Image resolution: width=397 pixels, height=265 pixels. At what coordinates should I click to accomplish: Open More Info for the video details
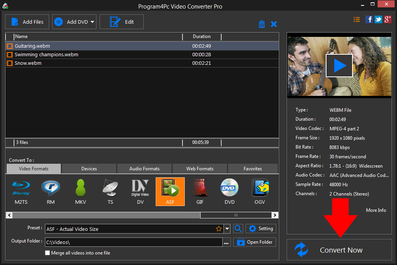pyautogui.click(x=376, y=210)
